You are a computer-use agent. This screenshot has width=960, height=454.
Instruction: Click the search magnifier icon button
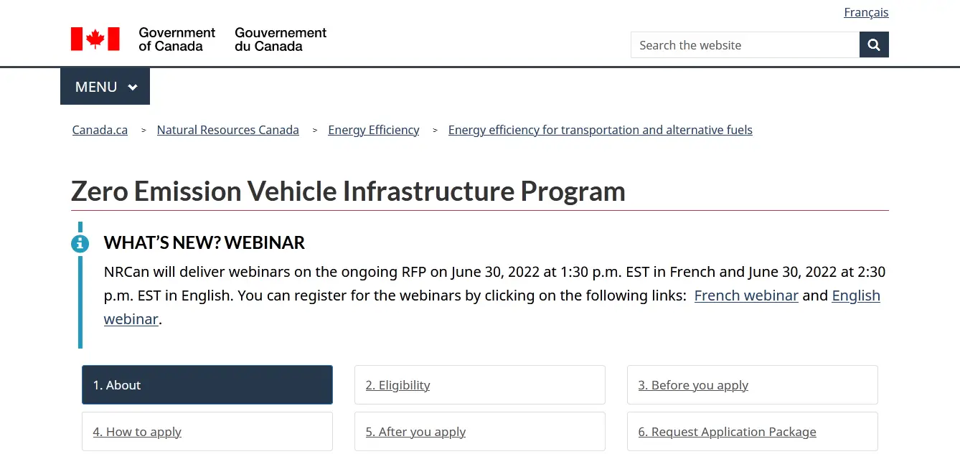874,44
